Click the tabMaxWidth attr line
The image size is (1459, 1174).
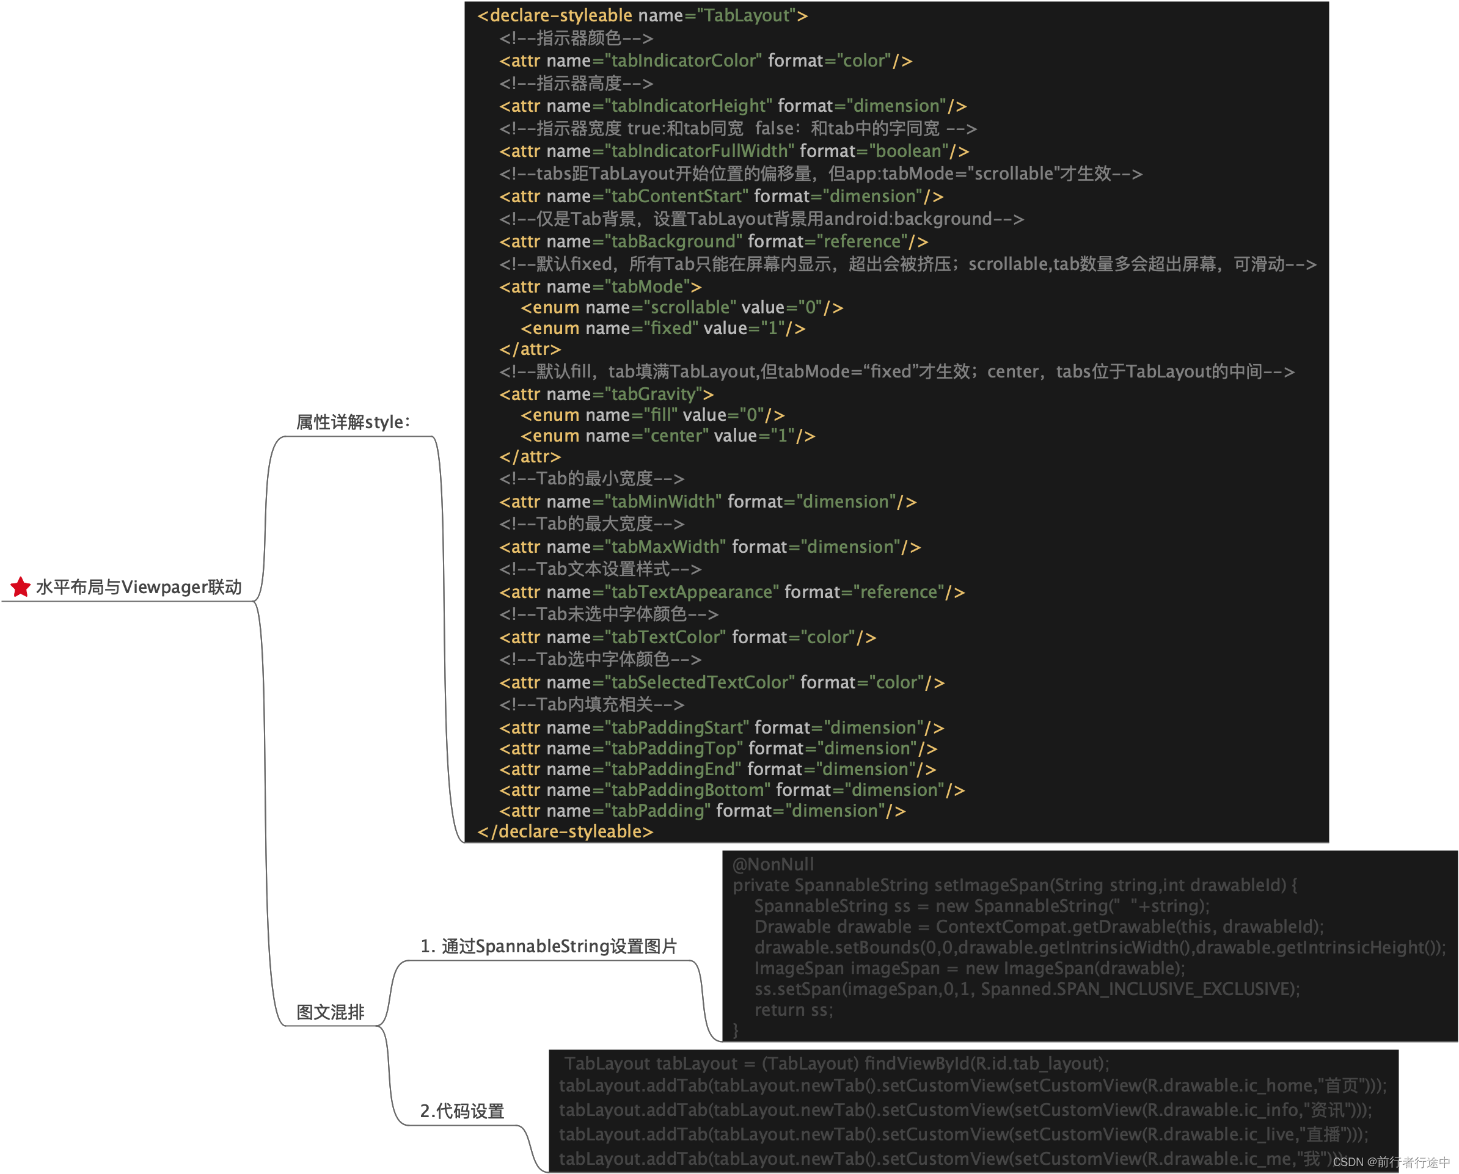(x=710, y=547)
